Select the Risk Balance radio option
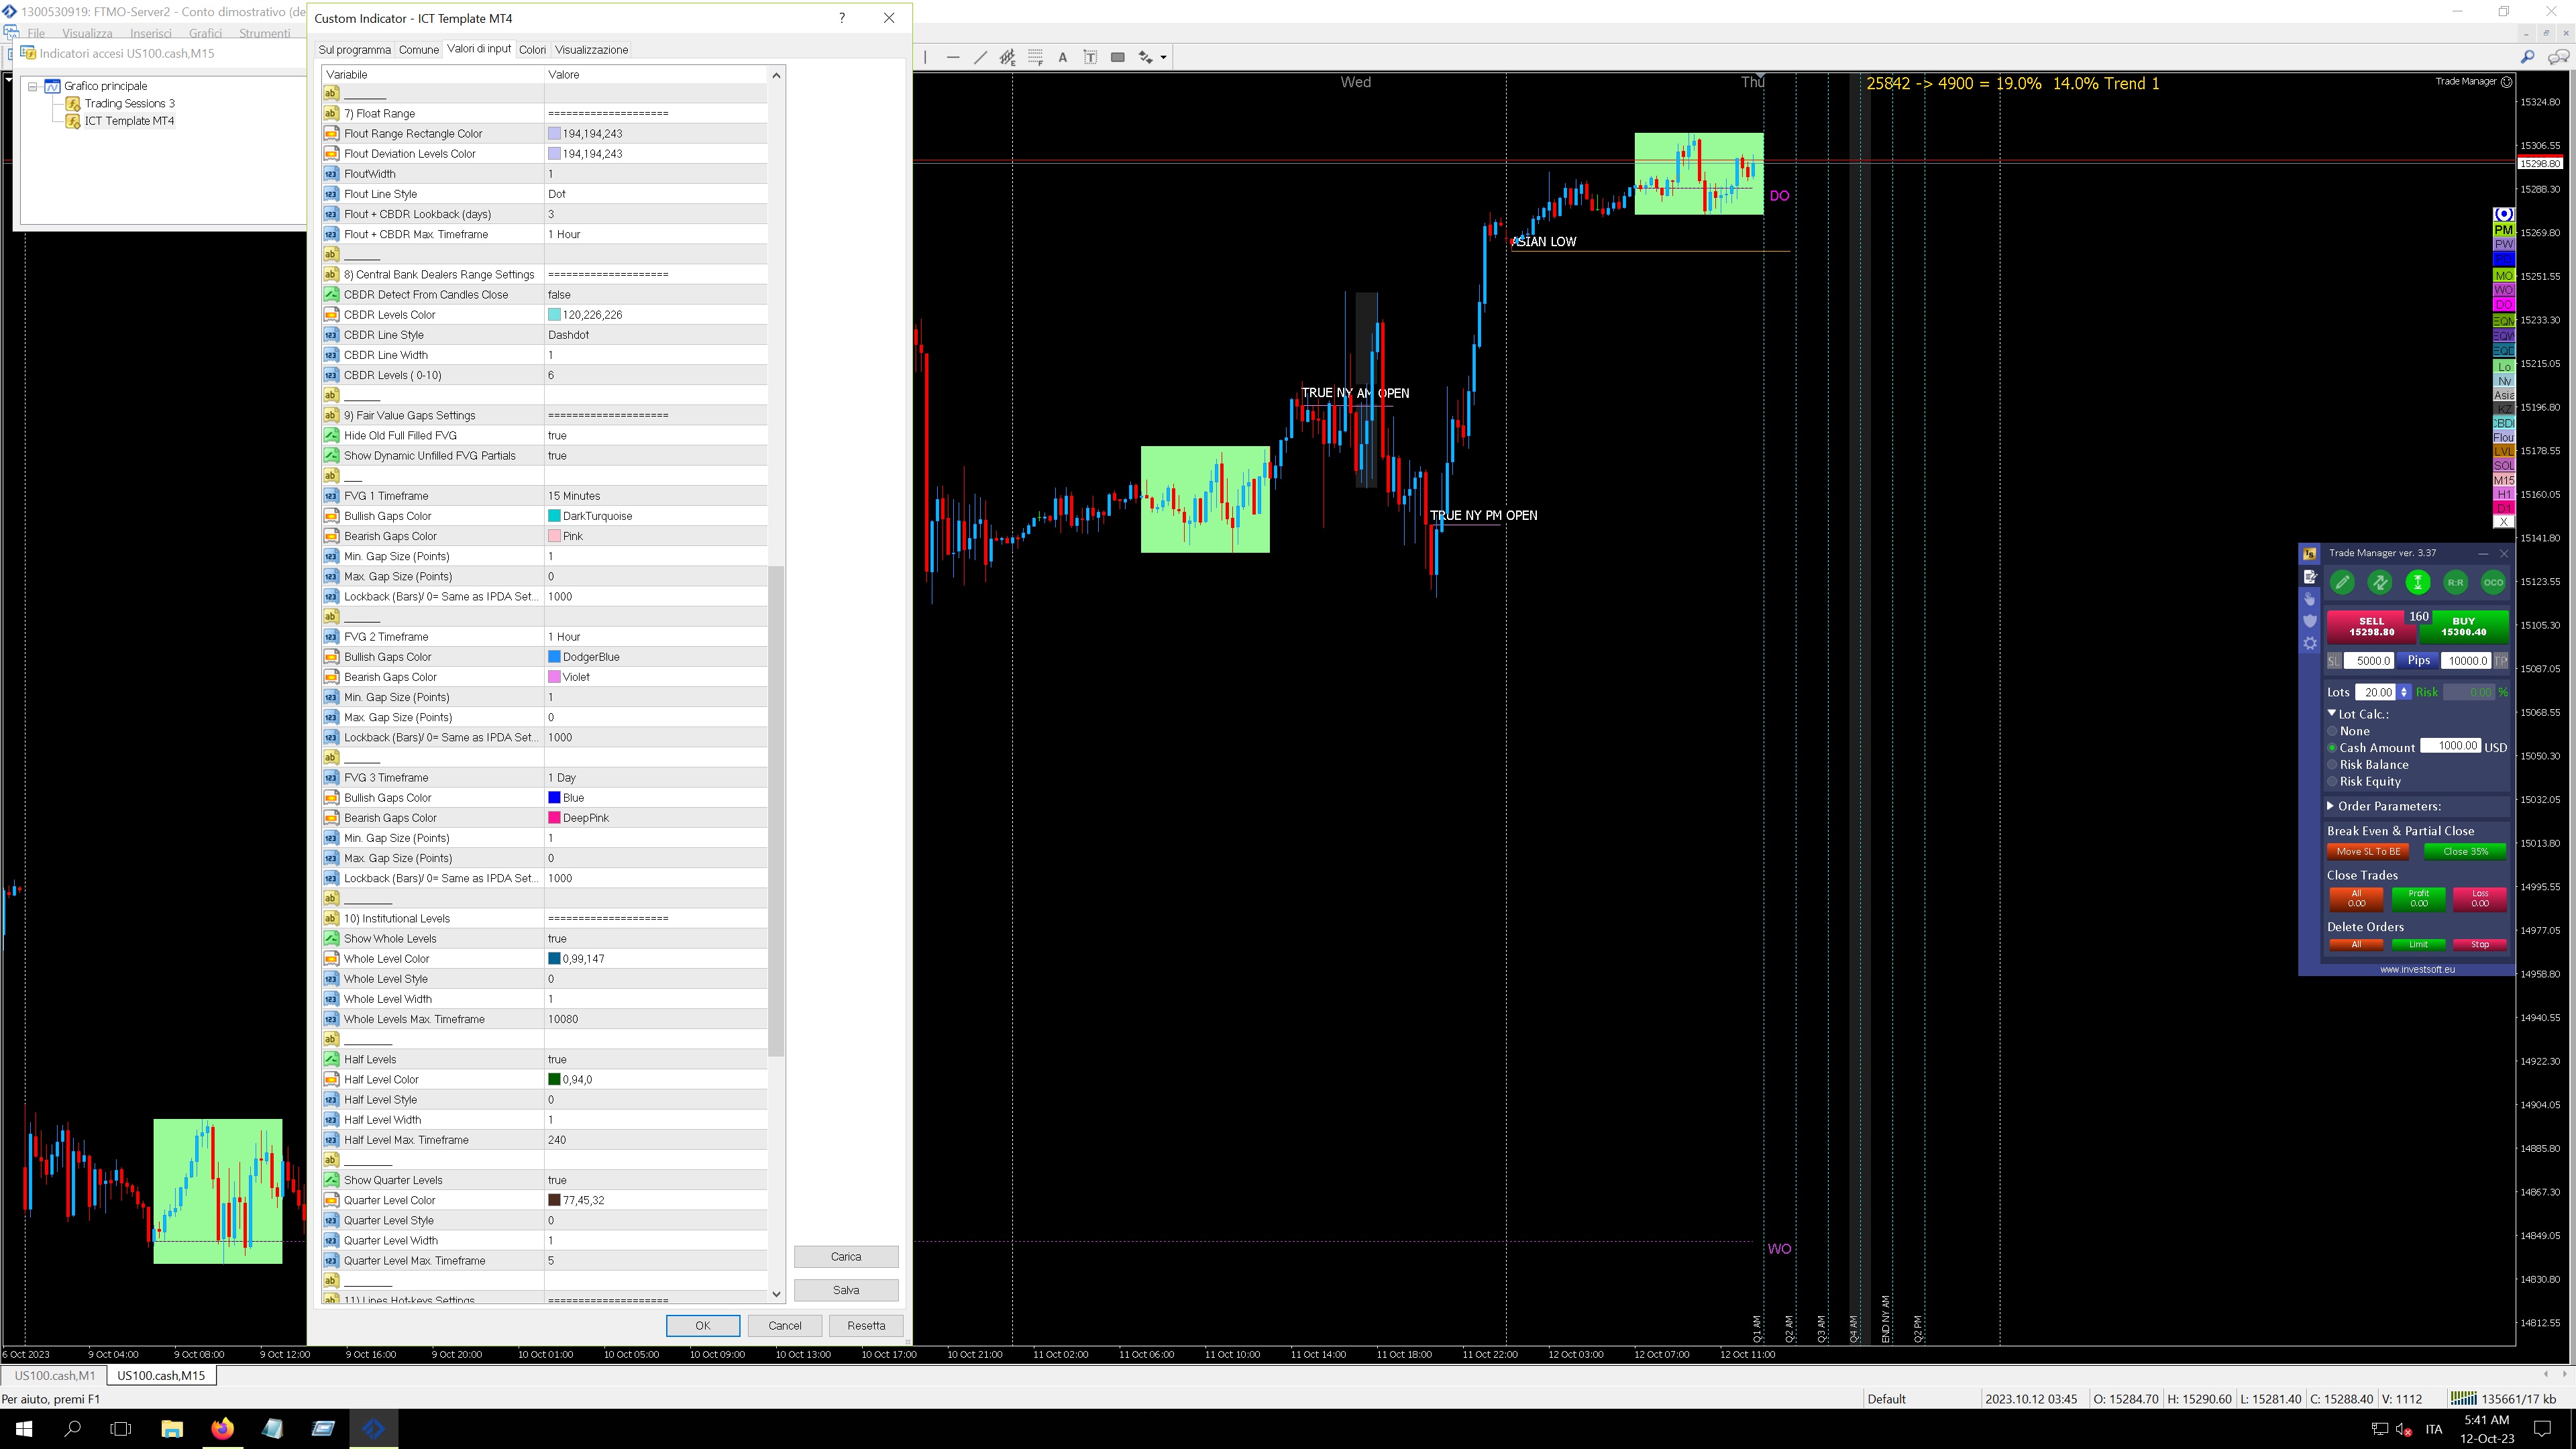Screen dimensions: 2576x1449 [2333, 765]
